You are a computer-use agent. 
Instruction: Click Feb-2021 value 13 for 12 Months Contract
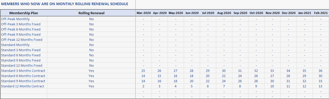click(320, 86)
